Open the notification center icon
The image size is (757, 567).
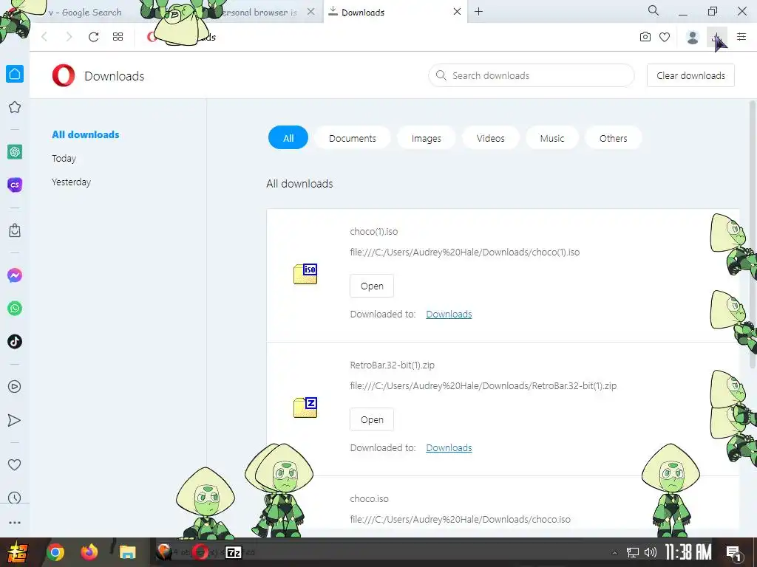coord(734,553)
